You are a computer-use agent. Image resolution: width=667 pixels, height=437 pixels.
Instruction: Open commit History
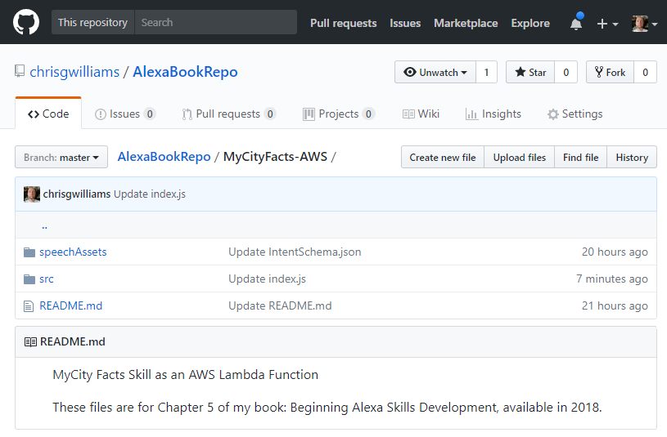(x=631, y=157)
